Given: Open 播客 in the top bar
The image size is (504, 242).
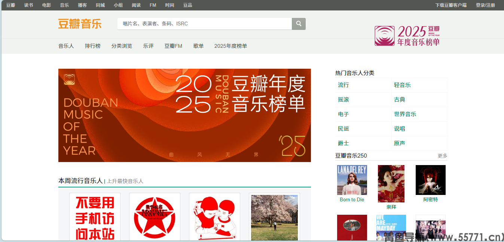Looking at the screenshot, I should [82, 5].
